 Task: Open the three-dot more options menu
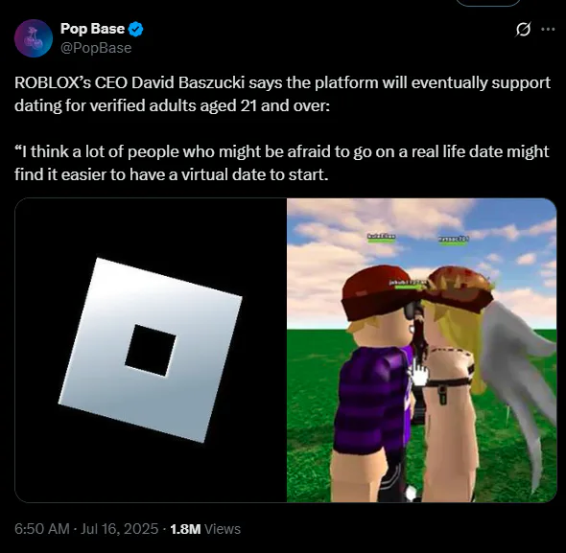coord(548,30)
